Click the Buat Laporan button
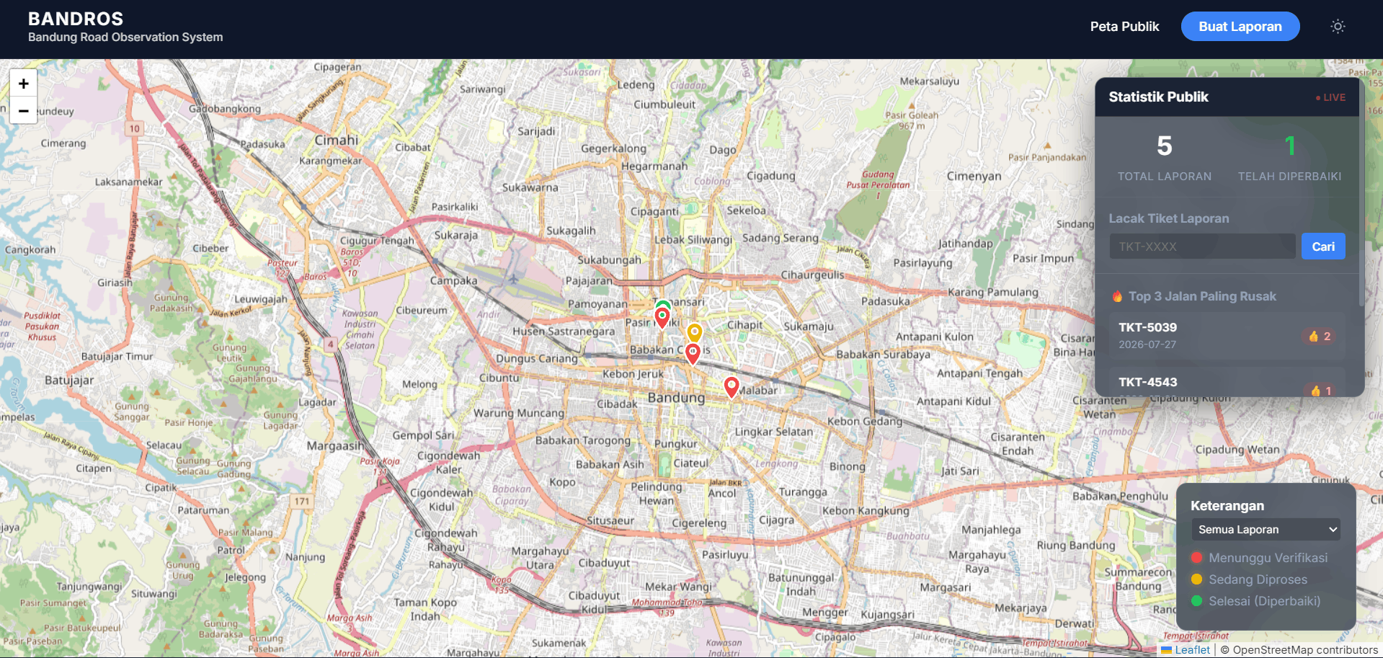The height and width of the screenshot is (658, 1383). point(1240,27)
